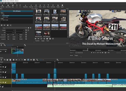The height and width of the screenshot is (91, 126).
Task: Lock the second video track from top
Action: tap(6, 72)
